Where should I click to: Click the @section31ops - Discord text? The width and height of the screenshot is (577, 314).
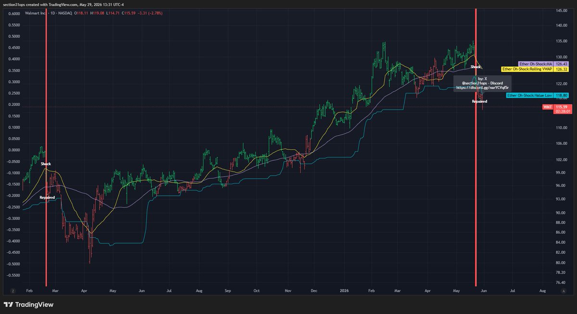point(482,83)
